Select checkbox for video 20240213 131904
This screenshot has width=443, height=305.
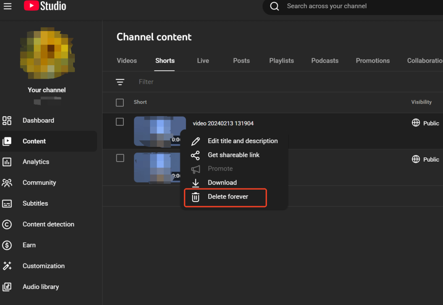(120, 122)
